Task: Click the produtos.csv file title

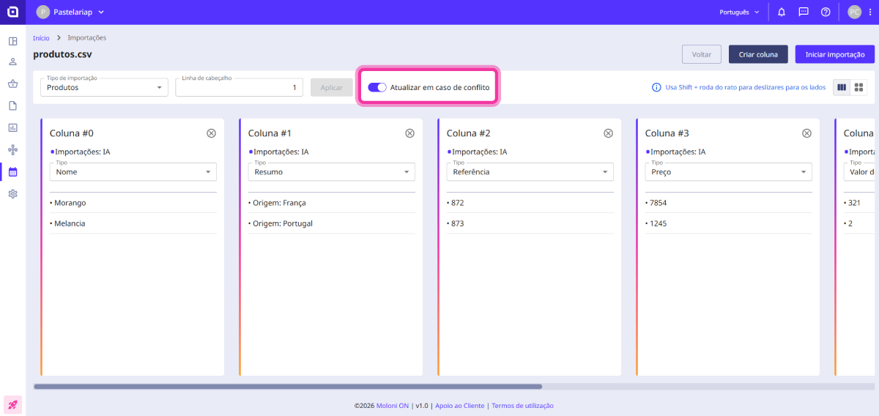Action: [x=62, y=54]
